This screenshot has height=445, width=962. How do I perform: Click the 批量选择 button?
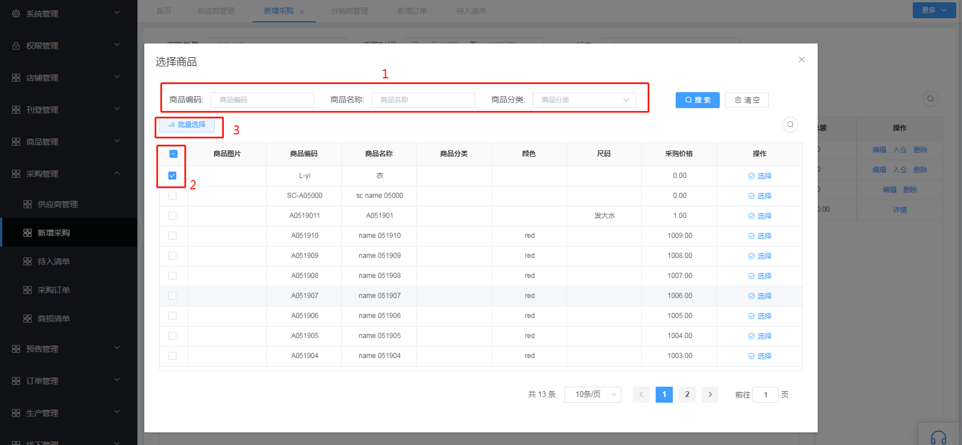coord(187,125)
